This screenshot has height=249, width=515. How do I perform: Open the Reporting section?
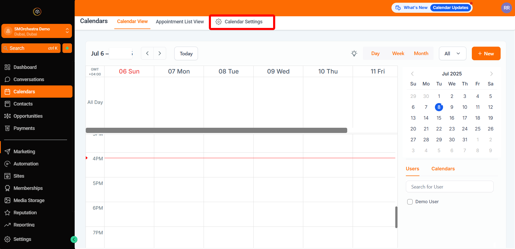[24, 225]
